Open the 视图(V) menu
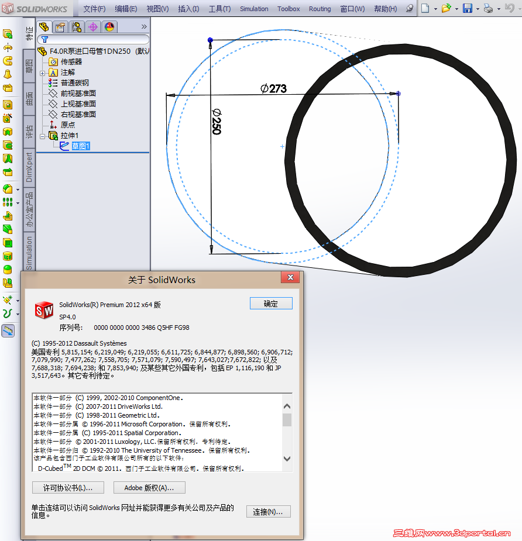Image resolution: width=522 pixels, height=541 pixels. pos(157,9)
